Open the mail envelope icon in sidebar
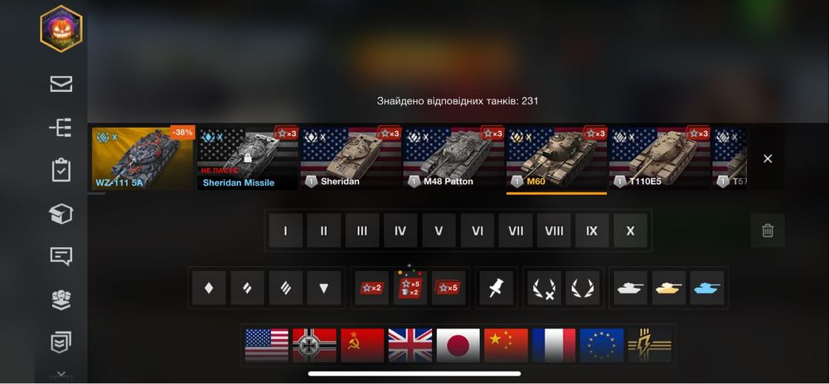 [x=61, y=84]
